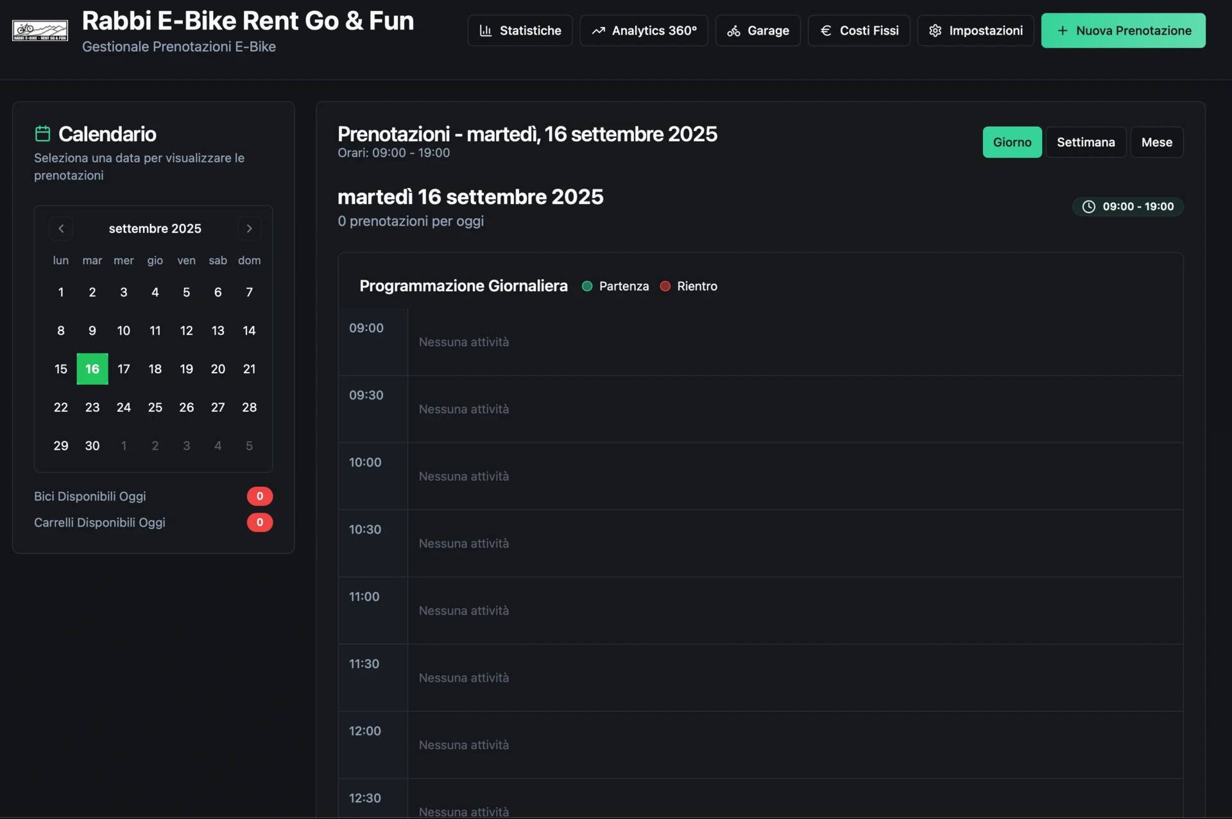Click the plus icon in Nuova Prenotazione

(1063, 31)
